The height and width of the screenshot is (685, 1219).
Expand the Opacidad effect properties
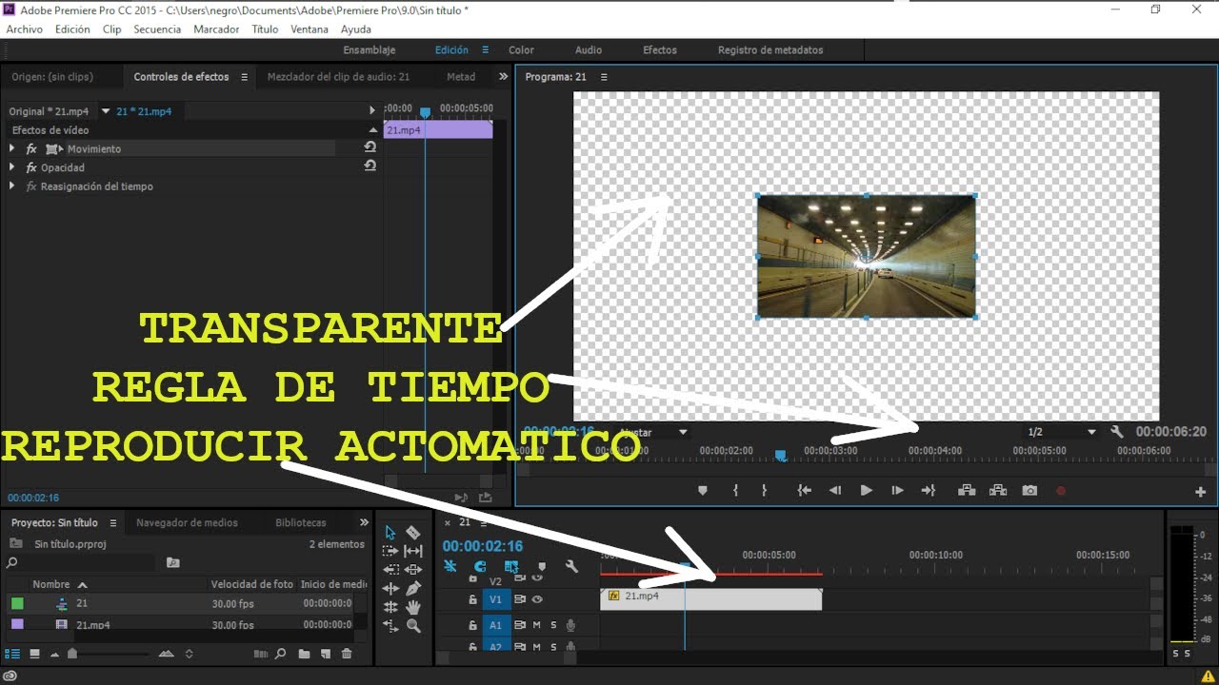(12, 167)
